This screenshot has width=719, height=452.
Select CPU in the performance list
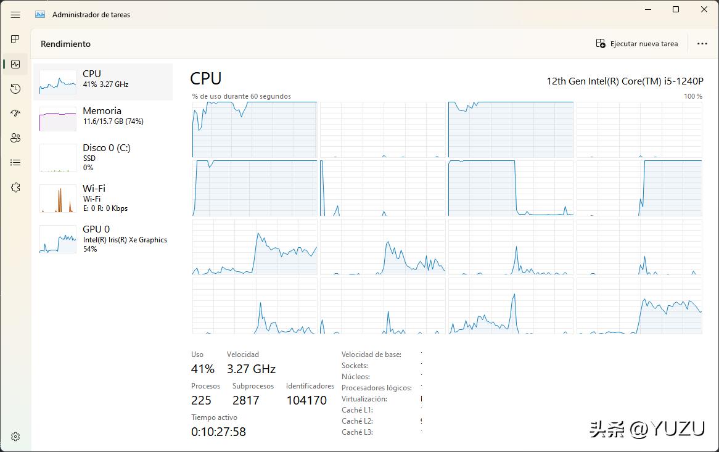(x=103, y=81)
